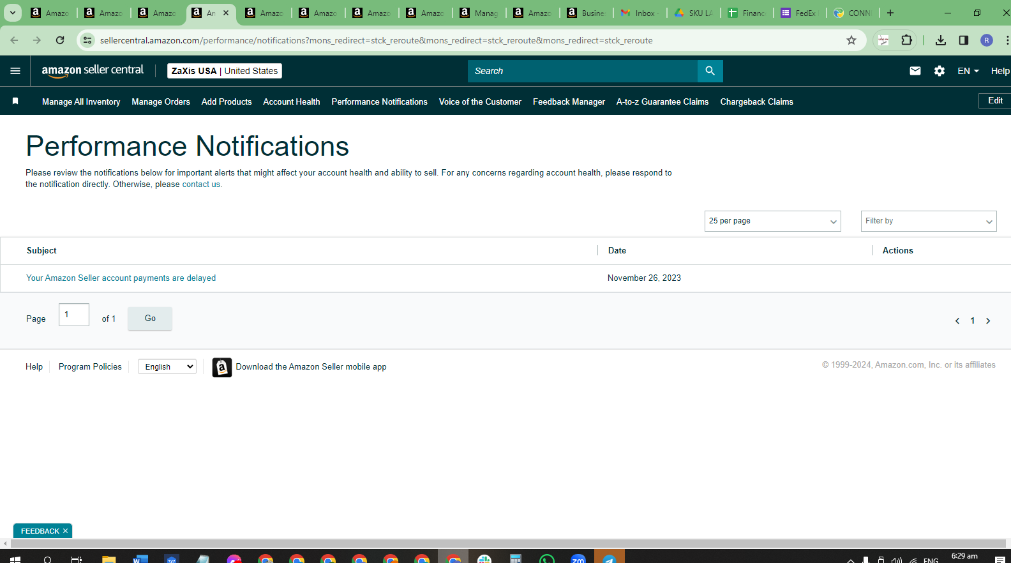Click Download the Amazon Seller mobile app
Screen dimensions: 1011x563
pos(311,367)
